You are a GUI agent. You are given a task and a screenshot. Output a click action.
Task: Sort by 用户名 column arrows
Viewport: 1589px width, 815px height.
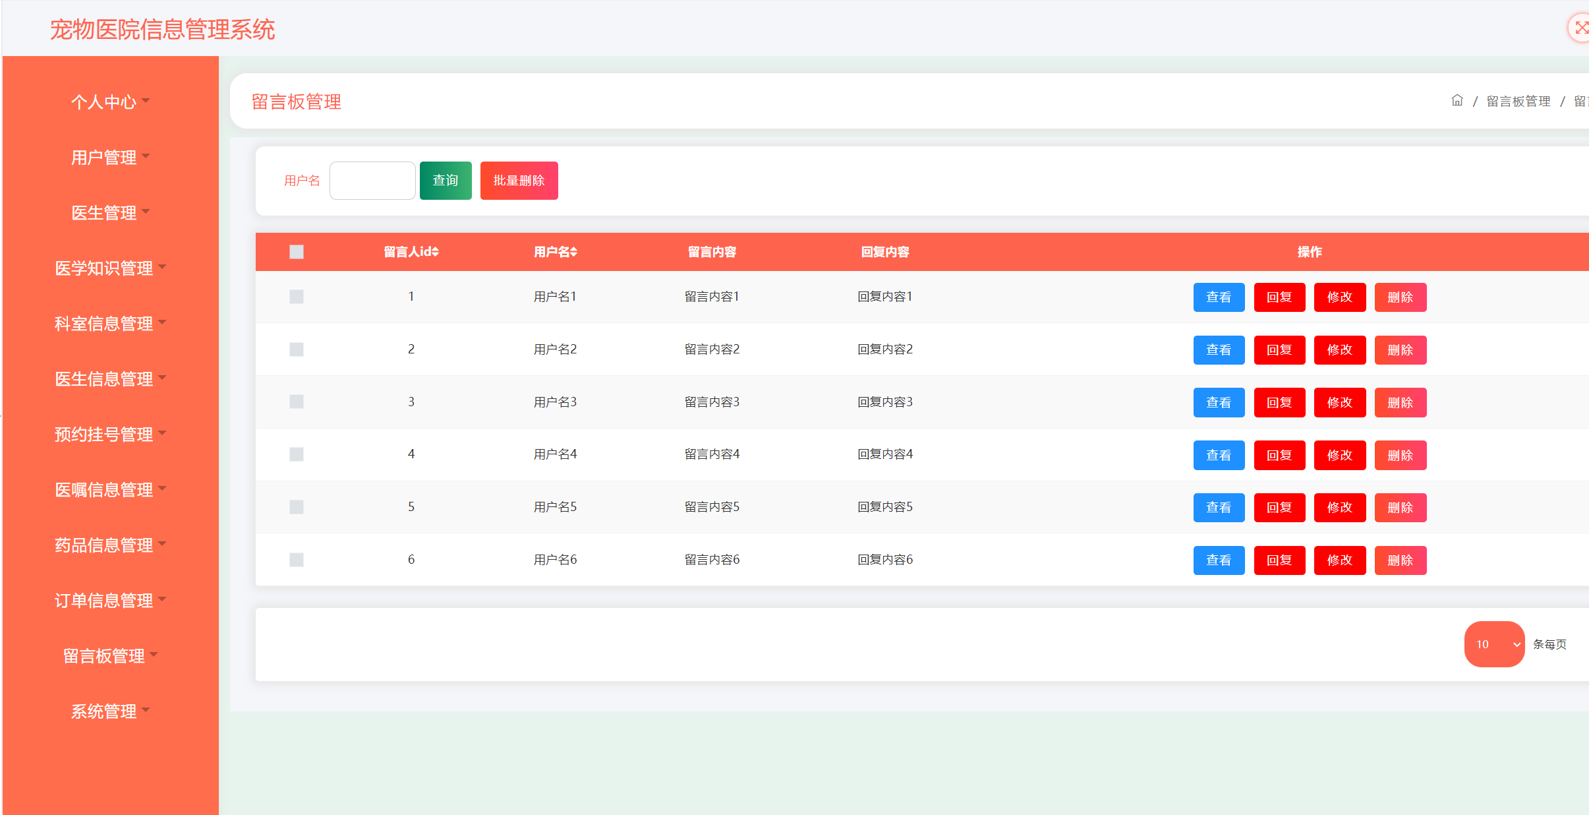coord(574,252)
